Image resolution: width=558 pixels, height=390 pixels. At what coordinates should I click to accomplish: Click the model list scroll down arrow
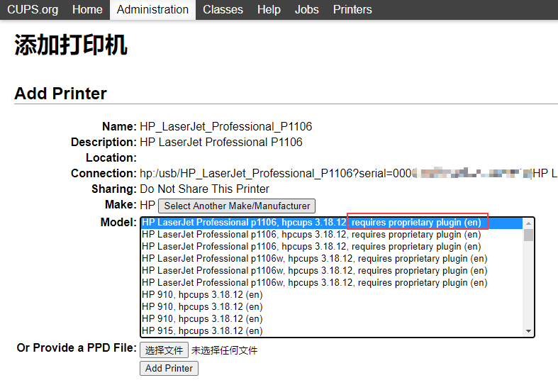point(528,331)
